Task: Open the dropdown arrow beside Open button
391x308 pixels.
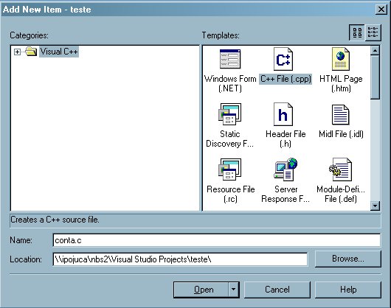Action: [233, 290]
